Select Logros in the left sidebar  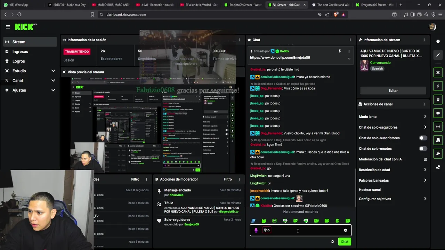coord(30,61)
